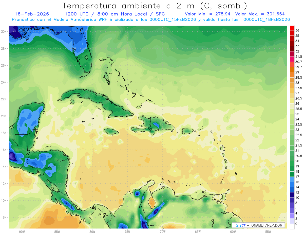Click the '17' value on the color scale
304x235 pixels.
[x=297, y=177]
